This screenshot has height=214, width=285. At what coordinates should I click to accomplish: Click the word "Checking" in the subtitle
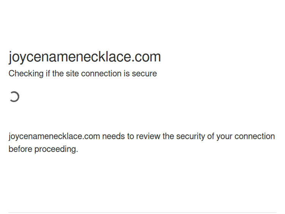click(x=26, y=74)
